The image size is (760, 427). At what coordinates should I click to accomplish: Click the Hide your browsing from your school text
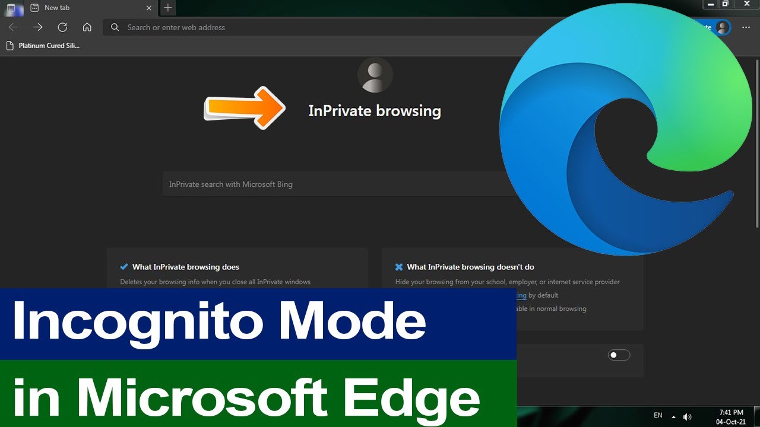click(x=508, y=282)
